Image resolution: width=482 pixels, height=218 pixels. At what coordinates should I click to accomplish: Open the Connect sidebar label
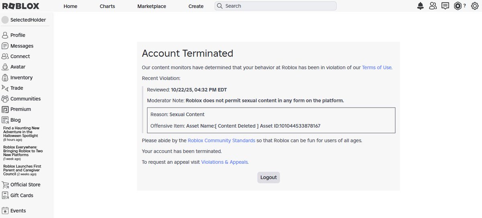(x=20, y=56)
